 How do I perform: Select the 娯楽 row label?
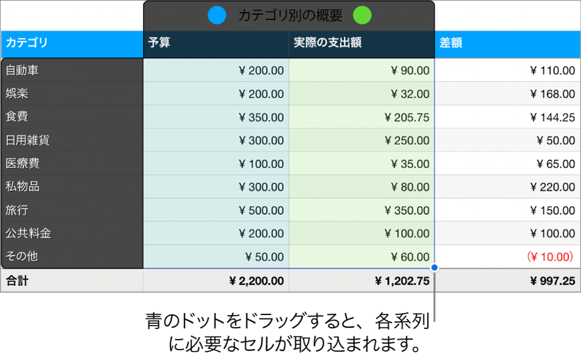(72, 93)
